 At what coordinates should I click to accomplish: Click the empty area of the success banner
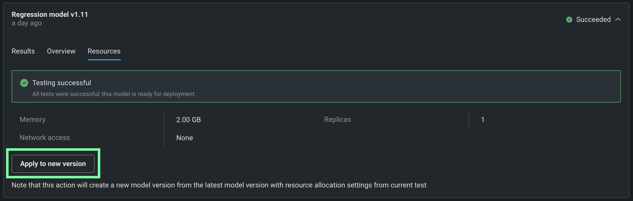pos(378,87)
